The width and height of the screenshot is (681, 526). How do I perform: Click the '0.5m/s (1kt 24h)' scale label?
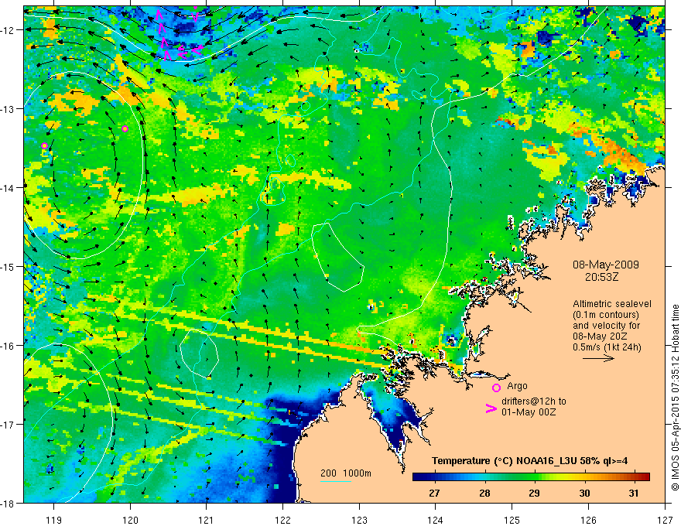(607, 347)
